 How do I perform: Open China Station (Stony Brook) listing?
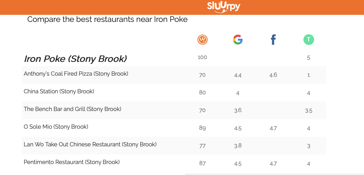tap(59, 92)
